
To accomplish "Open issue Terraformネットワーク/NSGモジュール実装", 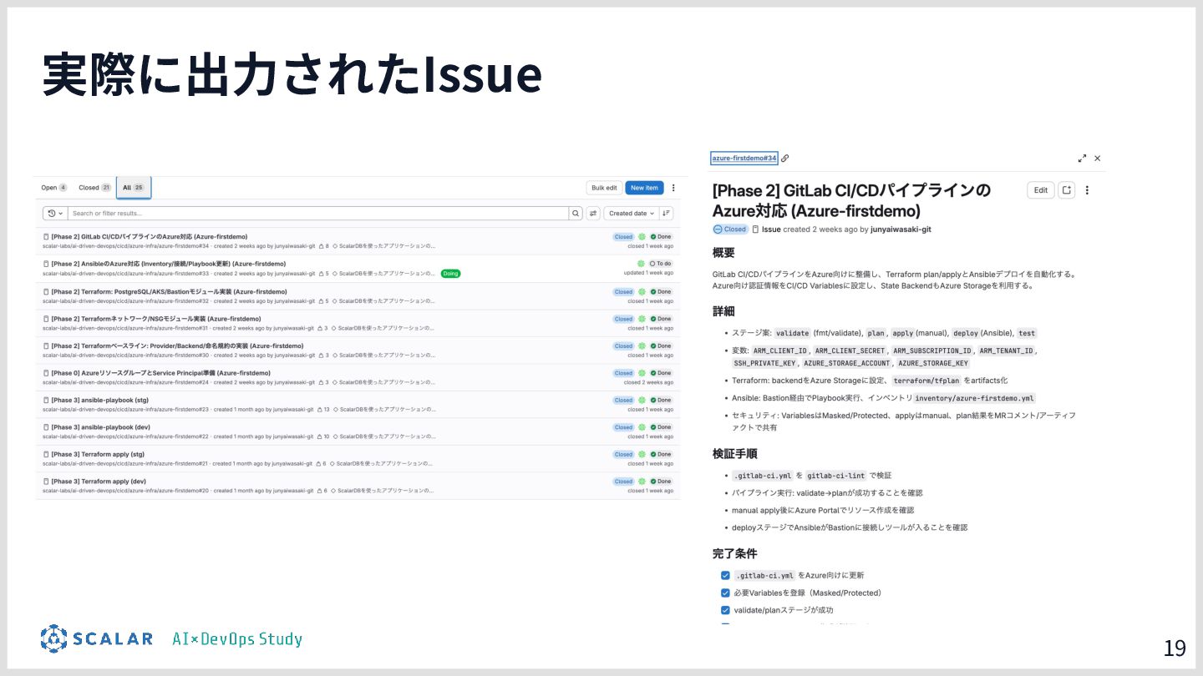I will pyautogui.click(x=156, y=319).
